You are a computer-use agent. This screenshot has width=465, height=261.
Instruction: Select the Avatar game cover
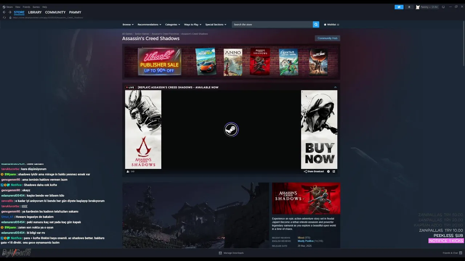pos(288,62)
